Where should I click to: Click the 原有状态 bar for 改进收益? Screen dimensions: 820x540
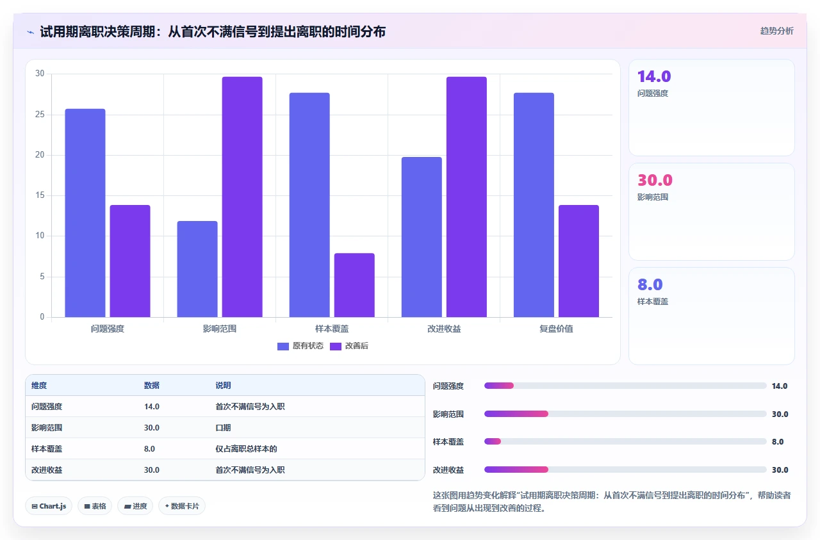[422, 237]
